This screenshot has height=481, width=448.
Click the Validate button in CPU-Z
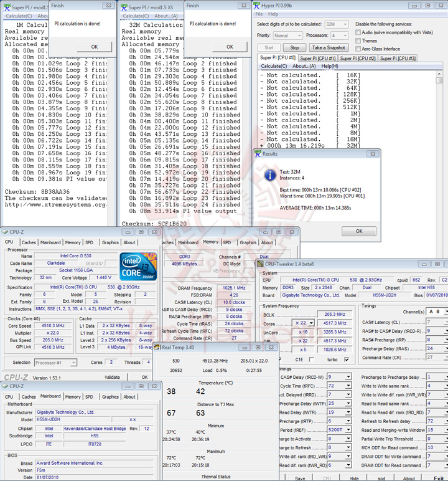[x=112, y=377]
